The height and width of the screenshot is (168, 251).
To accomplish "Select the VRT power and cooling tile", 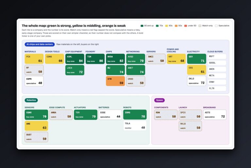I will click(176, 59).
